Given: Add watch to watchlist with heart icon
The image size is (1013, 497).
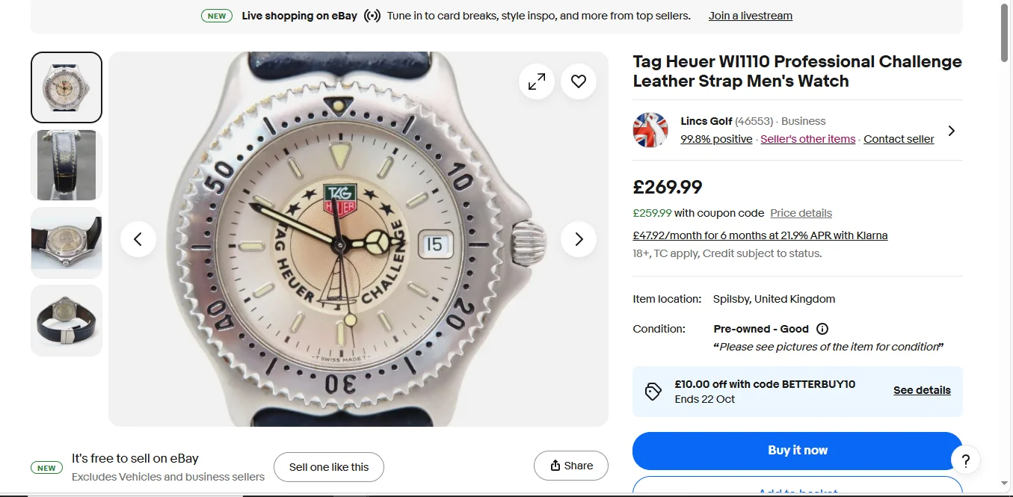Looking at the screenshot, I should [x=579, y=81].
